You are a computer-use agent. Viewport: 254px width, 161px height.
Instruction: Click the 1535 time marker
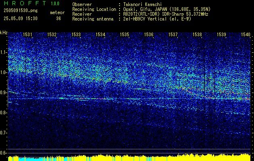(x=124, y=34)
